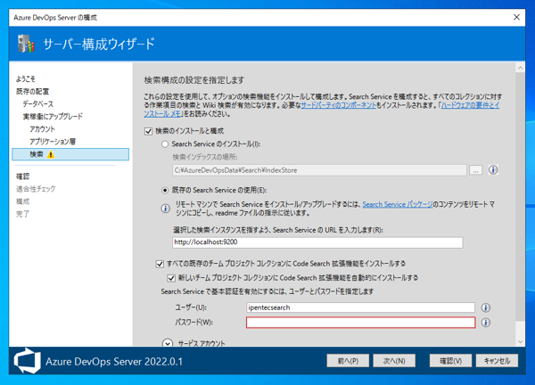
Task: Click the 適合性チェック step label
Action: pos(36,189)
